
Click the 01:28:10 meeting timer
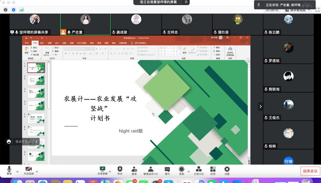coord(272,10)
